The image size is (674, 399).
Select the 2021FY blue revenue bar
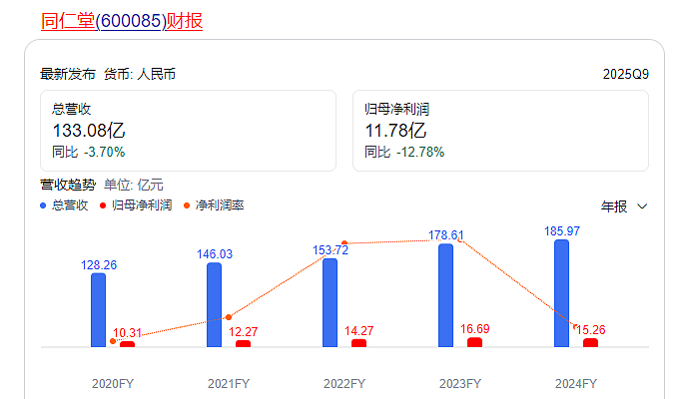point(214,305)
